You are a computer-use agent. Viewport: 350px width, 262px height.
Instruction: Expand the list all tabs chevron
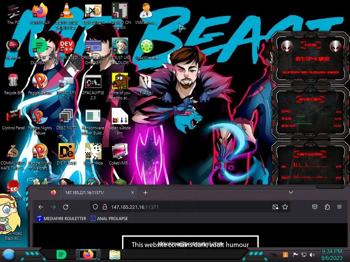291,192
